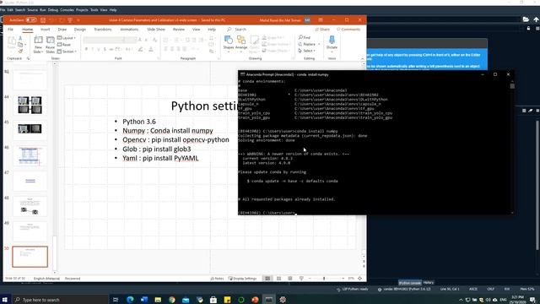Expand the Section dropdown
The width and height of the screenshot is (540, 304).
tap(67, 52)
